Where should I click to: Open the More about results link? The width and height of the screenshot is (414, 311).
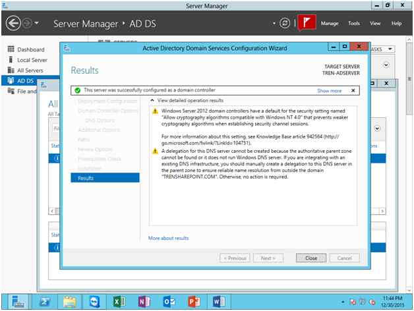point(169,238)
